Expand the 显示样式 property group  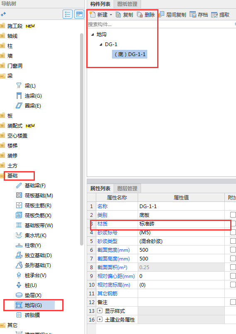pos(100,311)
